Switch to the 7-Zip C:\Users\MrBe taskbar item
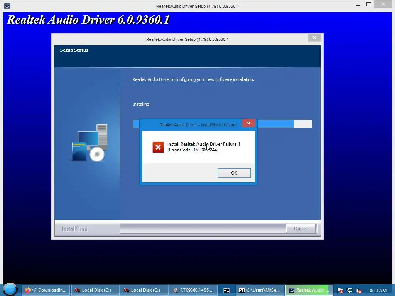This screenshot has height=296, width=395. tap(260, 290)
